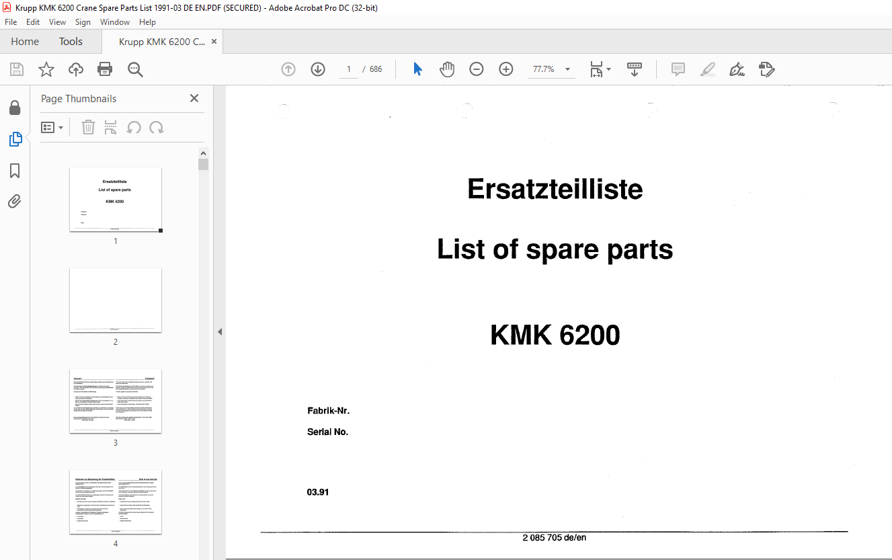Switch to the Tools tab
This screenshot has width=892, height=560.
point(71,42)
